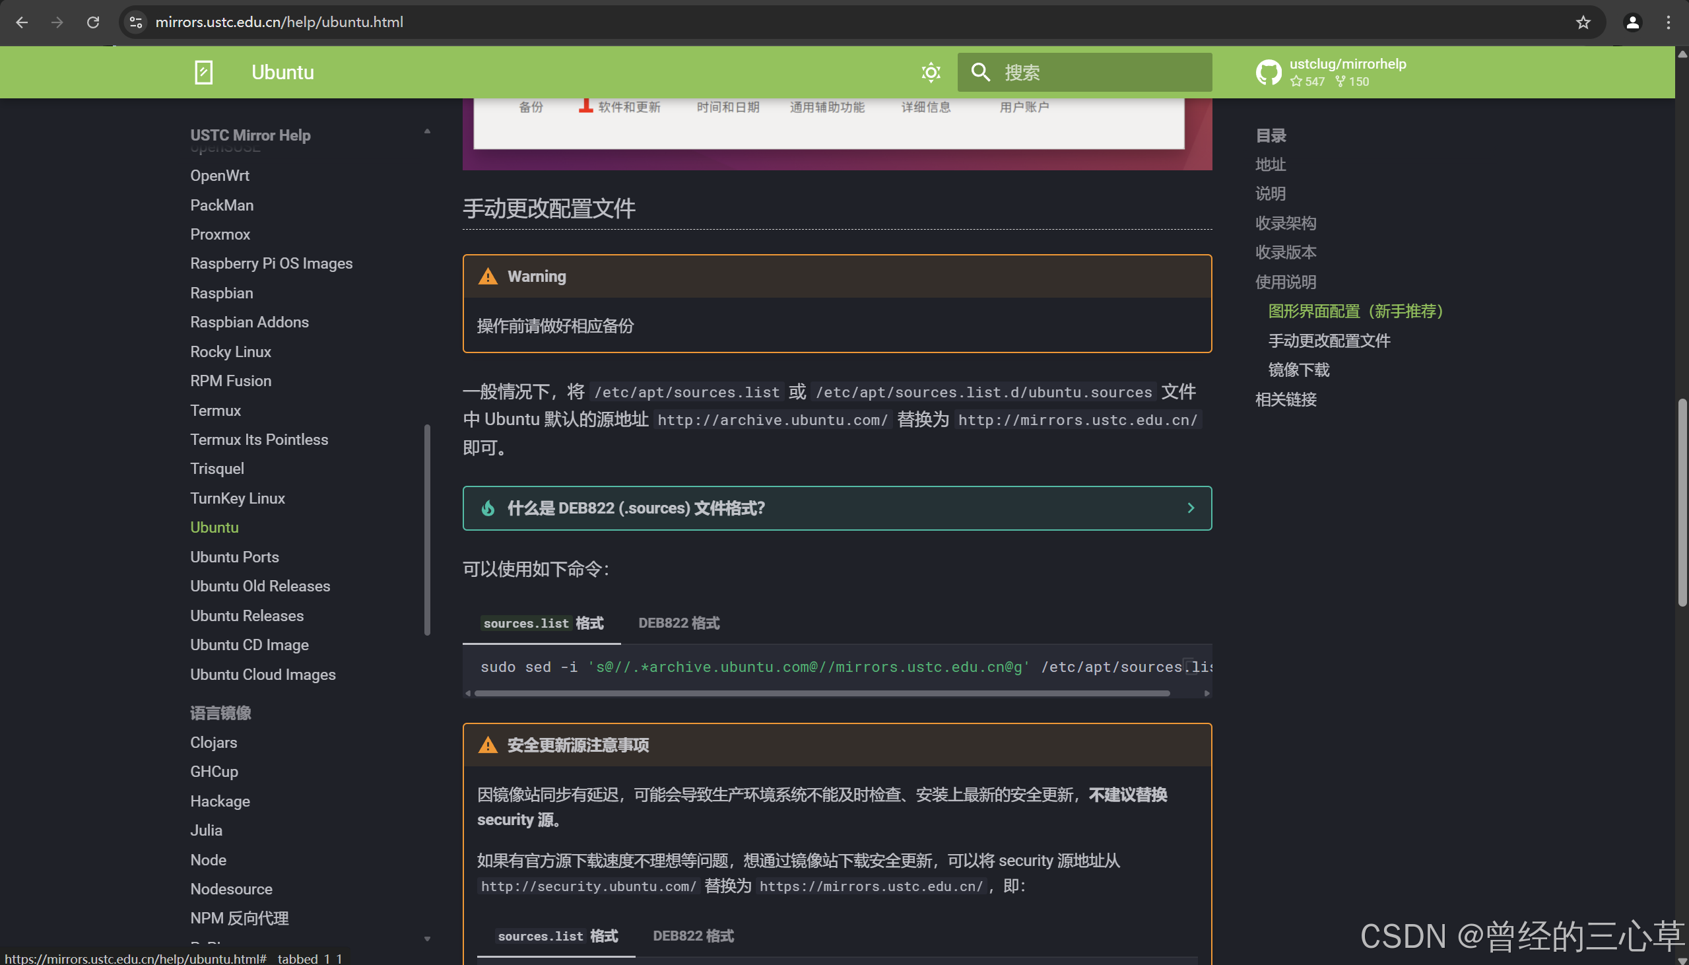Click the mirror help logo icon
The image size is (1689, 965).
(203, 72)
